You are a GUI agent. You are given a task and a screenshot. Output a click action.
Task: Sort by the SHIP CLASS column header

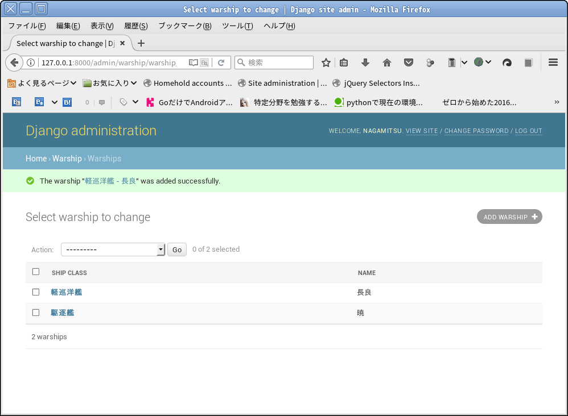tap(69, 273)
